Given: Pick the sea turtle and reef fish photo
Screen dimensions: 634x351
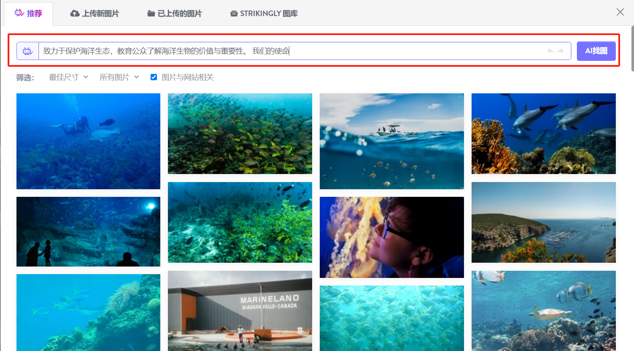Looking at the screenshot, I should 543,311.
